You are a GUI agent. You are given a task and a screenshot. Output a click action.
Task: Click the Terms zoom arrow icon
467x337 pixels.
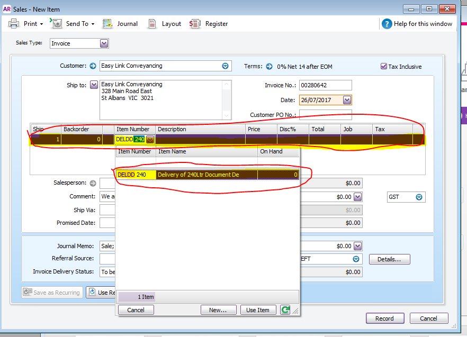(269, 66)
